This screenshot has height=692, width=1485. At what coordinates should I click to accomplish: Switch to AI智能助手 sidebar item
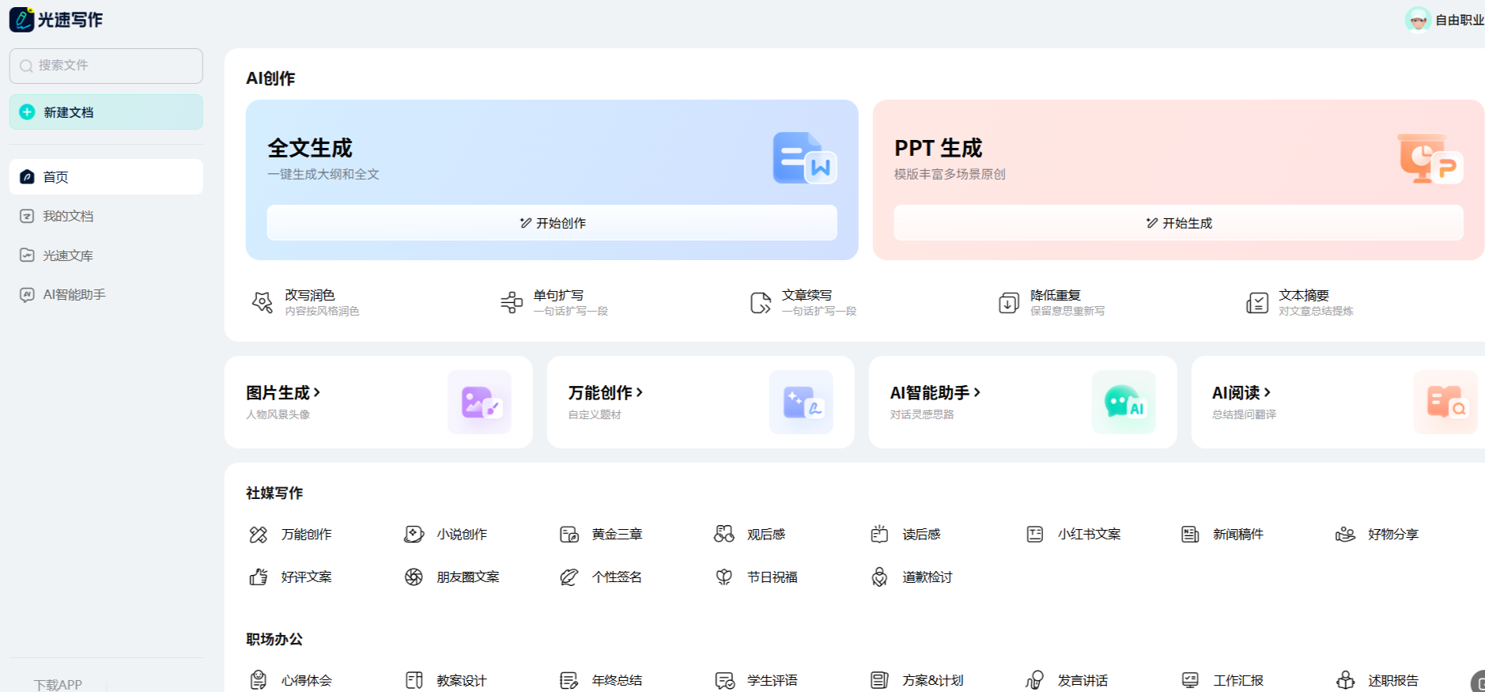[x=74, y=294]
